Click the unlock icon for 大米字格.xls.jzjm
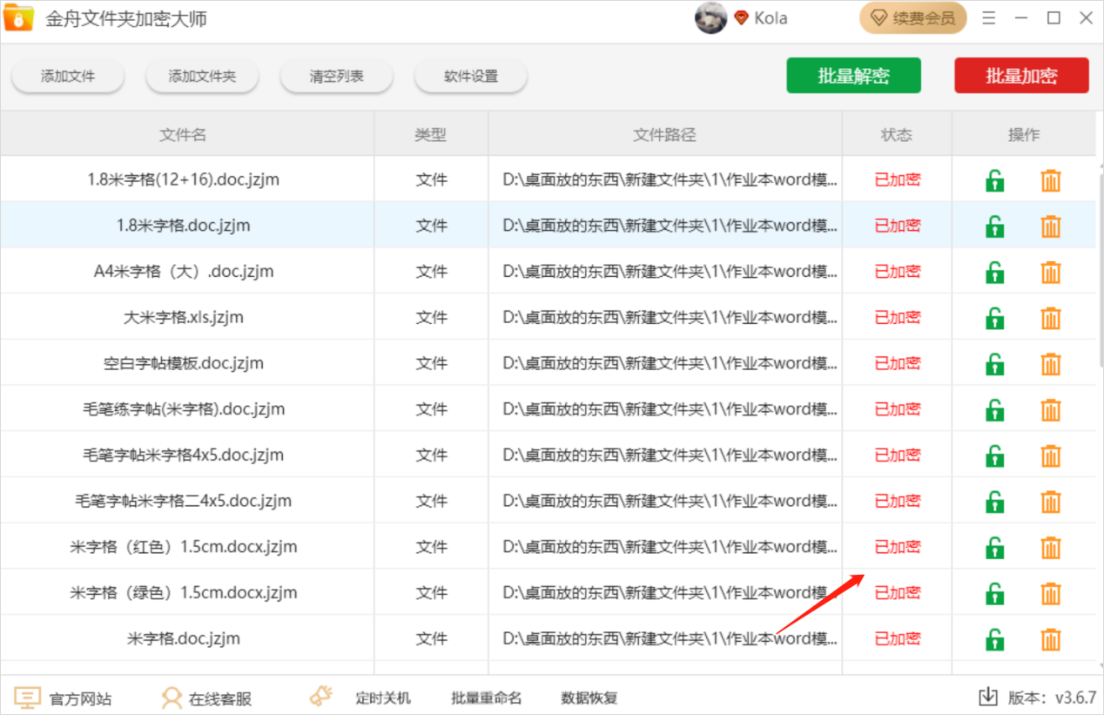Screen dimensions: 1104x715 (x=994, y=317)
